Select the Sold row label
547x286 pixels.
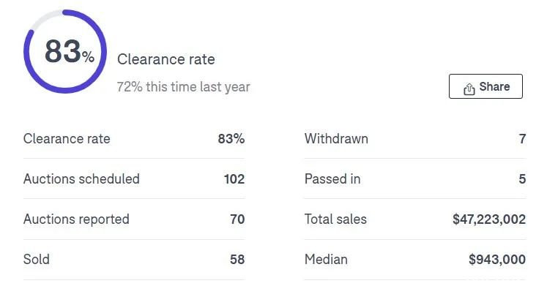click(x=37, y=260)
